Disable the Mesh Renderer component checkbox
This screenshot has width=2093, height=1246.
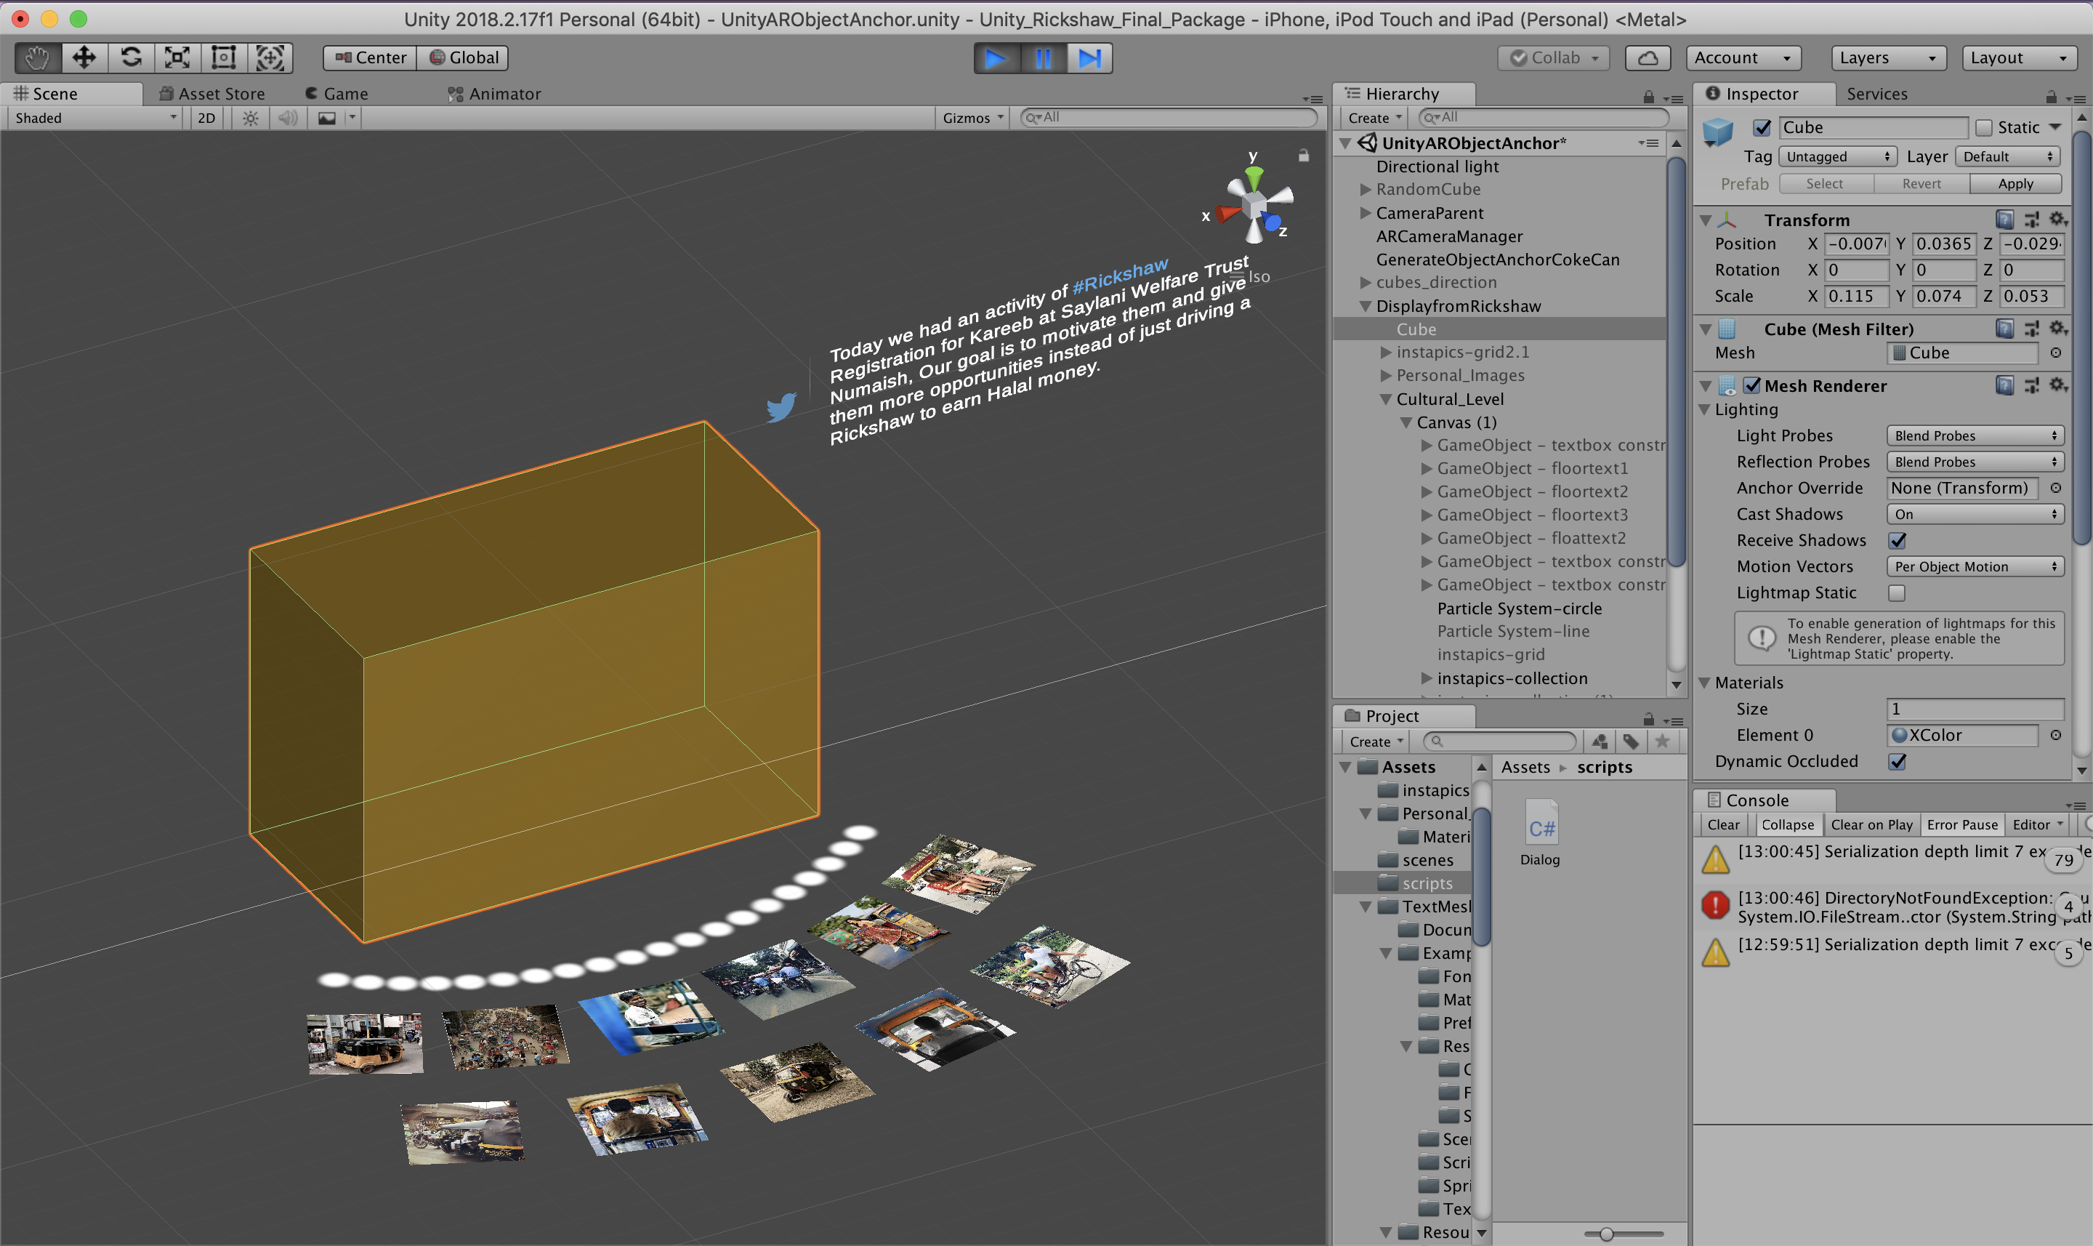[1752, 385]
